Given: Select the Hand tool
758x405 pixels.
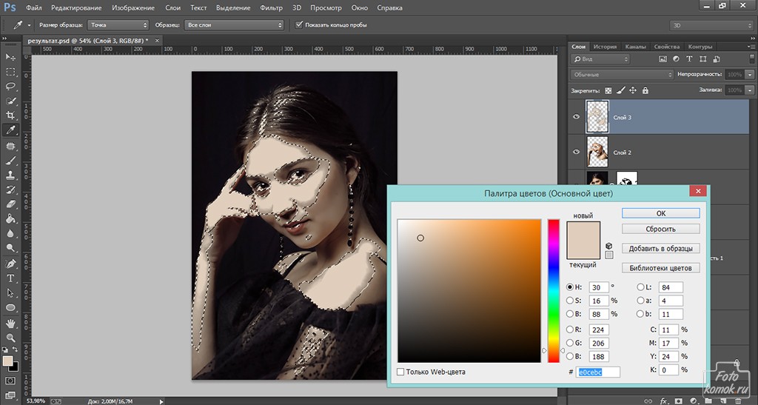Looking at the screenshot, I should pyautogui.click(x=10, y=324).
